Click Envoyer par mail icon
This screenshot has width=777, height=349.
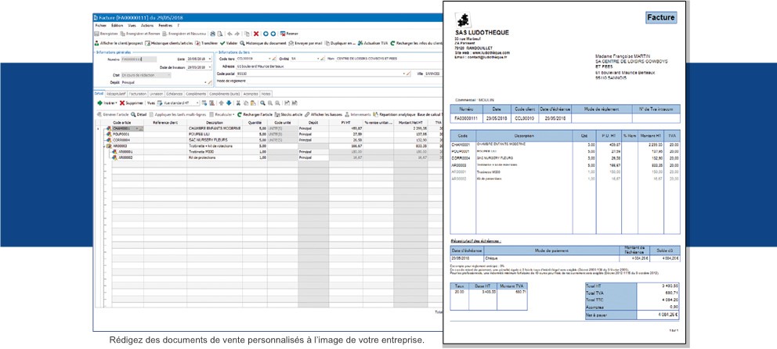pyautogui.click(x=292, y=43)
